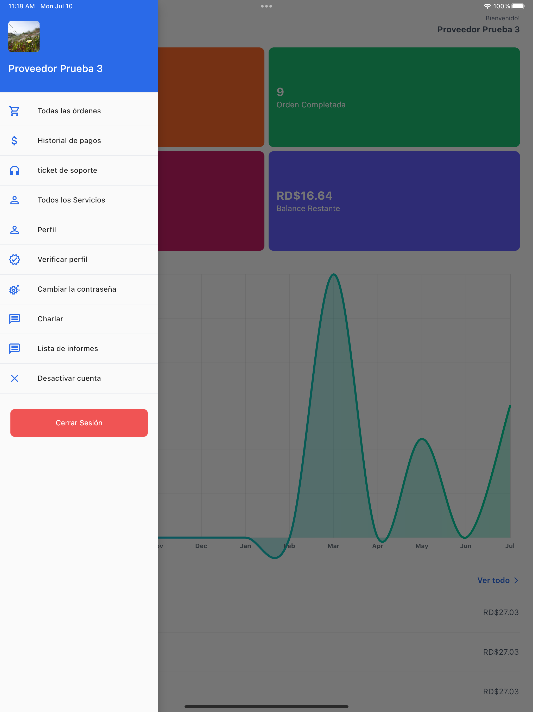533x712 pixels.
Task: Tap the home indicator bar at bottom
Action: (x=266, y=707)
